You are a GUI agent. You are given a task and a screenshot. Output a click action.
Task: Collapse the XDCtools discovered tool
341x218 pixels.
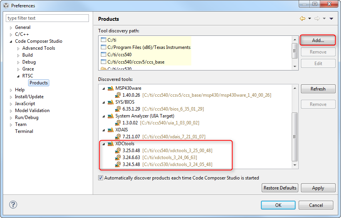coord(104,144)
